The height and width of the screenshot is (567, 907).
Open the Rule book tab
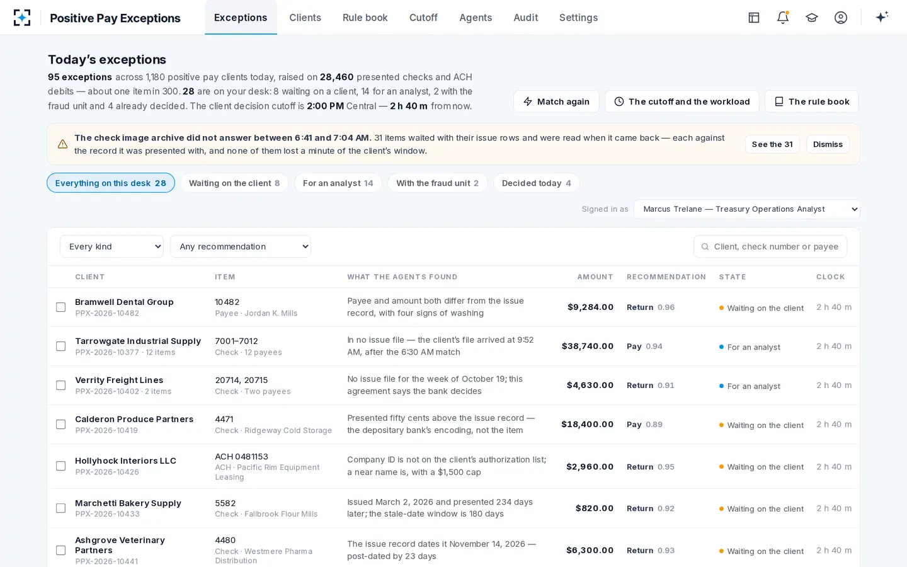coord(365,18)
